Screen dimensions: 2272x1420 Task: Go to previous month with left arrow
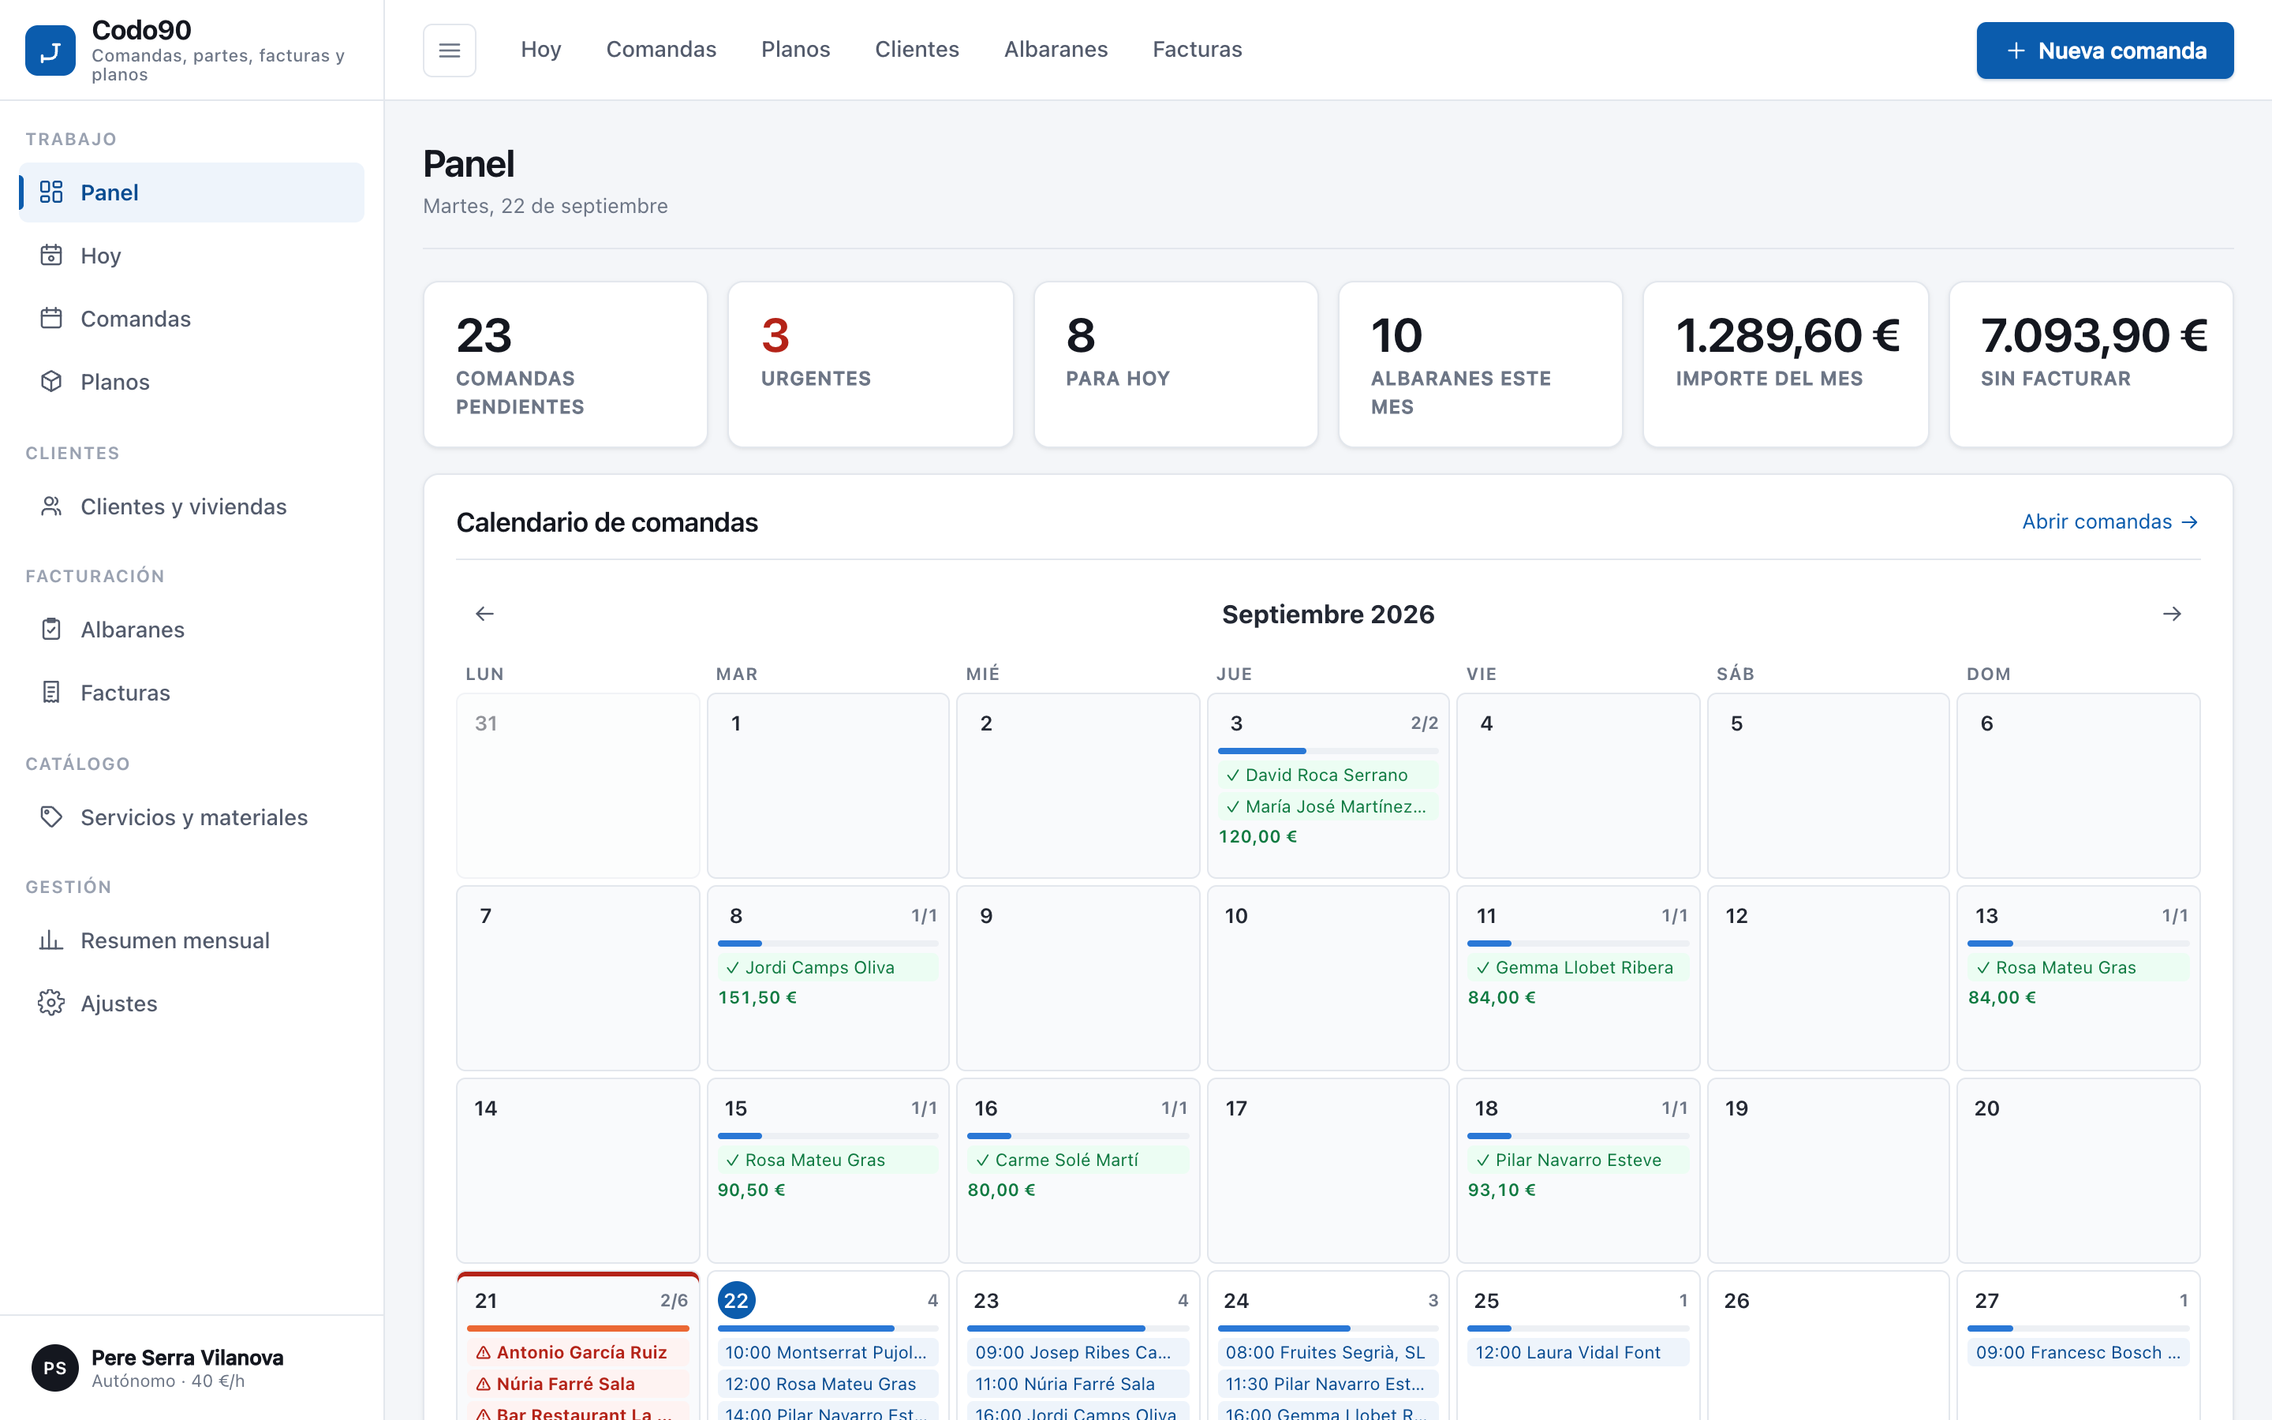click(484, 613)
